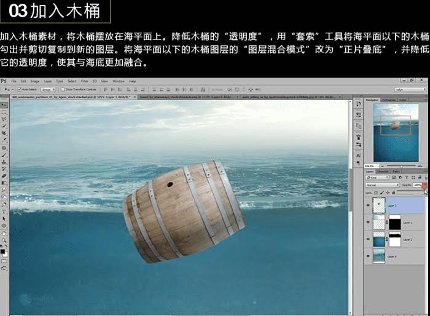
Task: Swap foreground and background colors arrow
Action: [x=6, y=247]
